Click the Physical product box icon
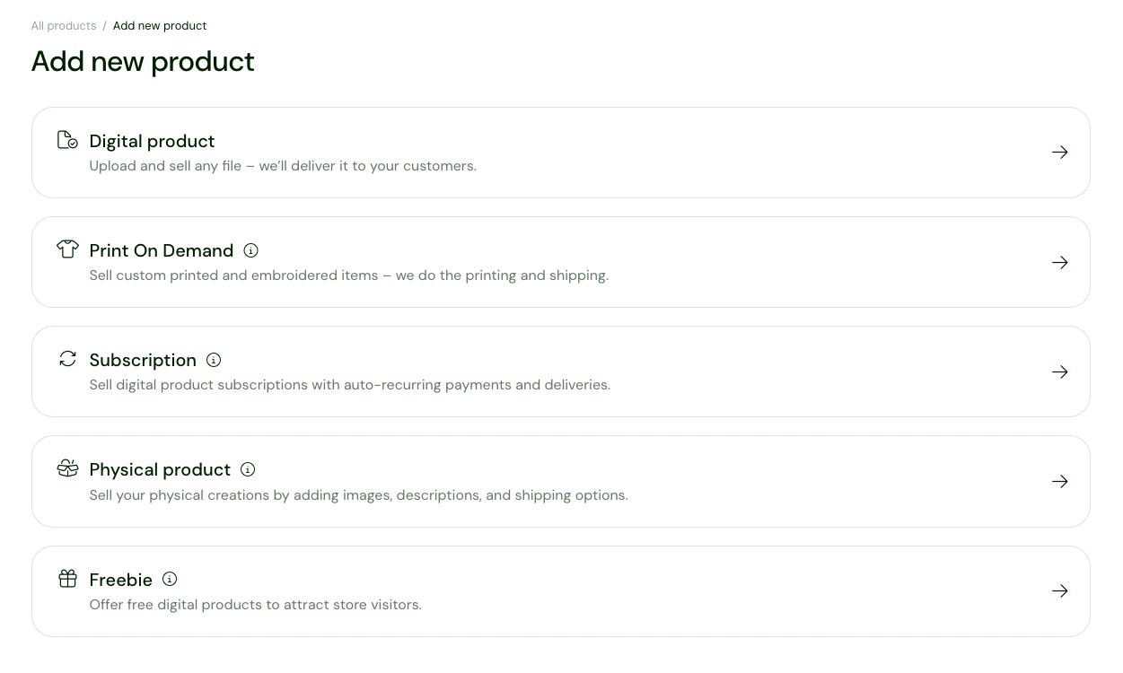Image resolution: width=1123 pixels, height=673 pixels. tap(67, 468)
